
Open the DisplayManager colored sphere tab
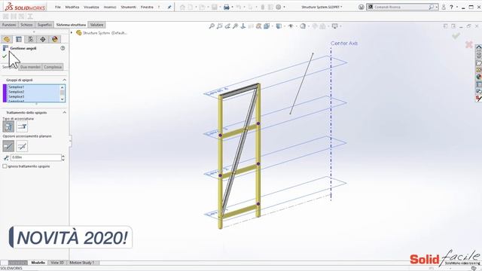pos(55,39)
